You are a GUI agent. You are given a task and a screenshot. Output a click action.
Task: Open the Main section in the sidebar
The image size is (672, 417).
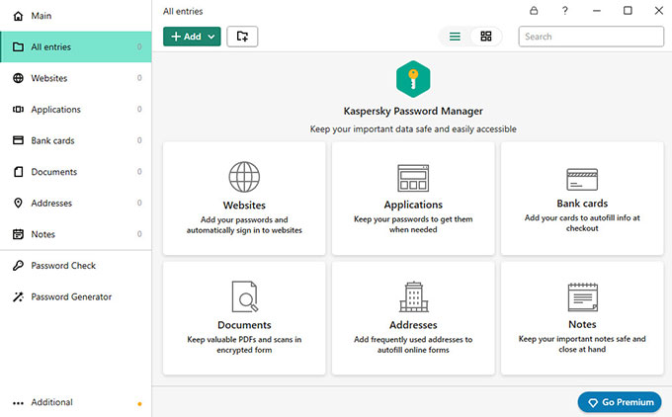(x=75, y=16)
